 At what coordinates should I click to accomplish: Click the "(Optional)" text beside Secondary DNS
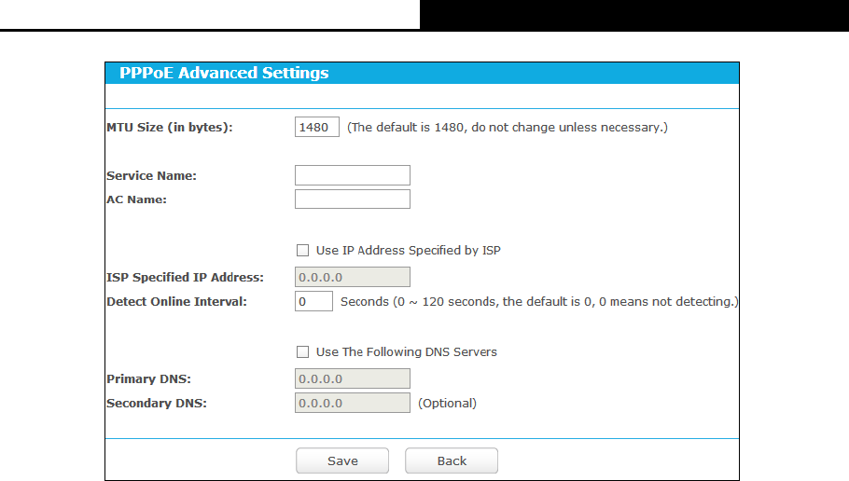tap(447, 404)
